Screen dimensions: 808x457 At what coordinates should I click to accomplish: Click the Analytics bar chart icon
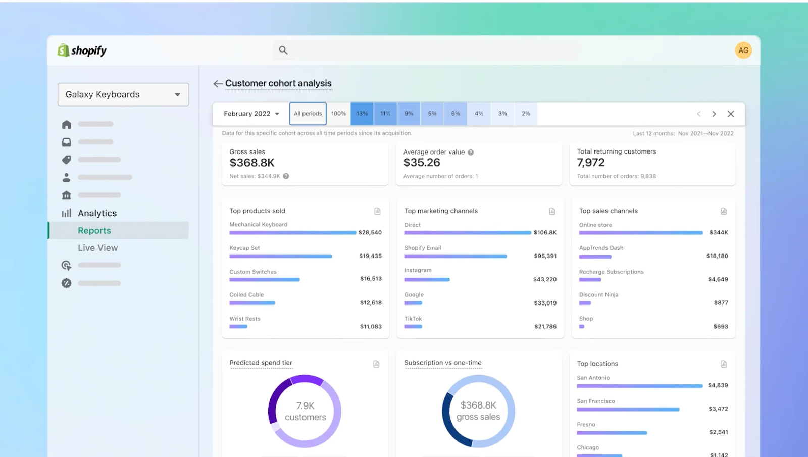click(x=66, y=213)
